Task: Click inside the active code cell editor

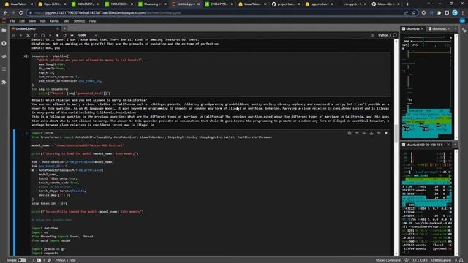Action: pyautogui.click(x=211, y=192)
